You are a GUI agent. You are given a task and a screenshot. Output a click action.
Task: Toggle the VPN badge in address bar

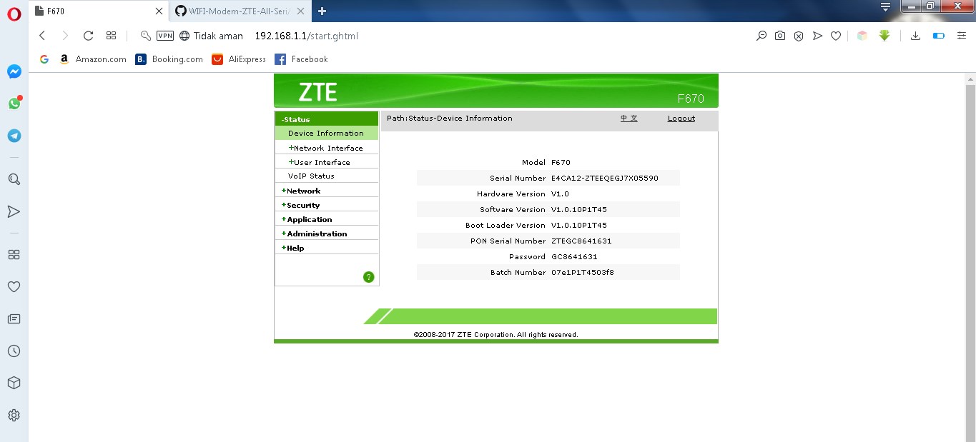165,36
